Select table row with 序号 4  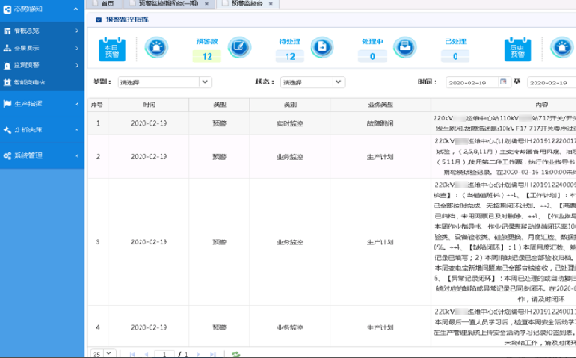click(x=332, y=326)
